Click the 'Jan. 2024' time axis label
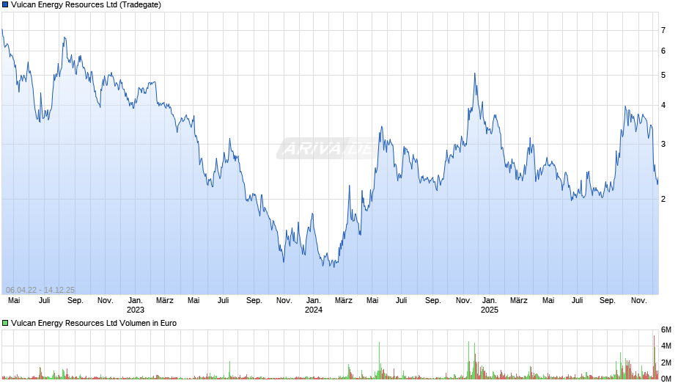Screen dimensions: 689x386 [313, 305]
